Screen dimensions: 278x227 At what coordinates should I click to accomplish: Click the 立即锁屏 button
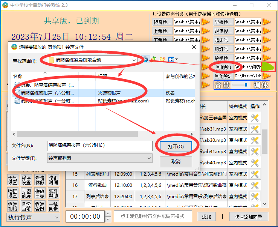point(26,193)
